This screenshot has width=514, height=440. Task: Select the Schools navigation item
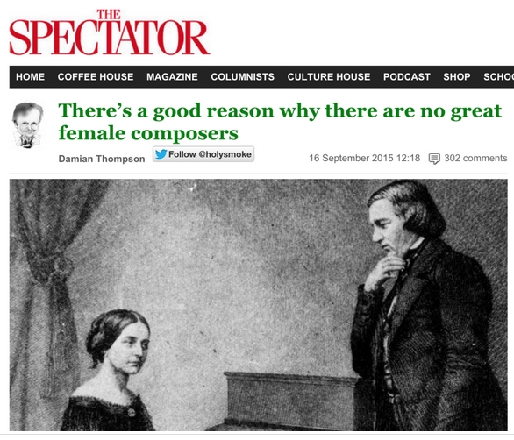point(498,76)
